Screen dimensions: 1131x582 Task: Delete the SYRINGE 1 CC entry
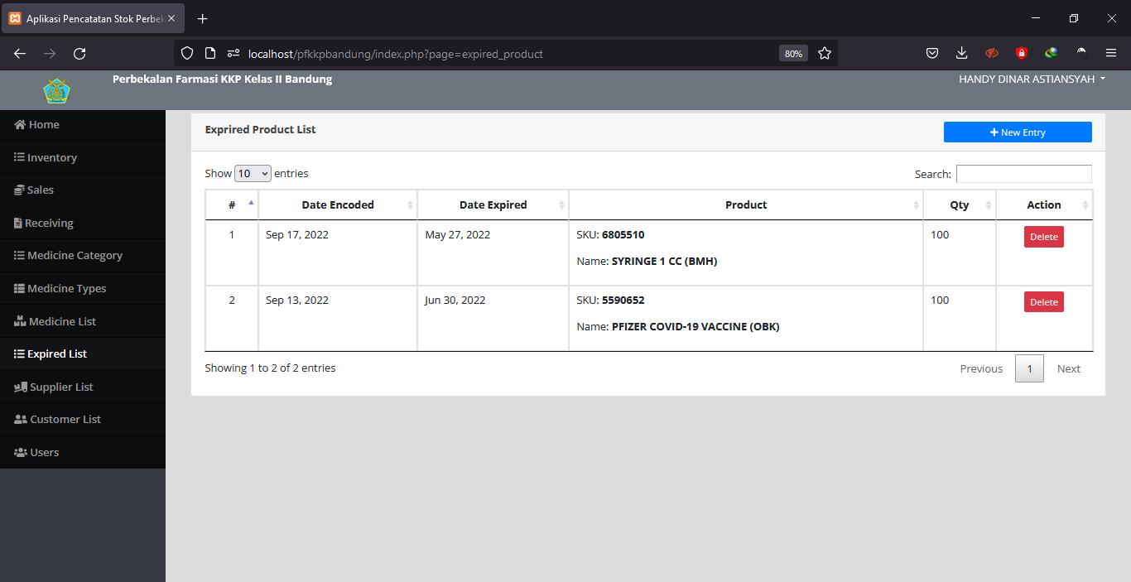1043,237
